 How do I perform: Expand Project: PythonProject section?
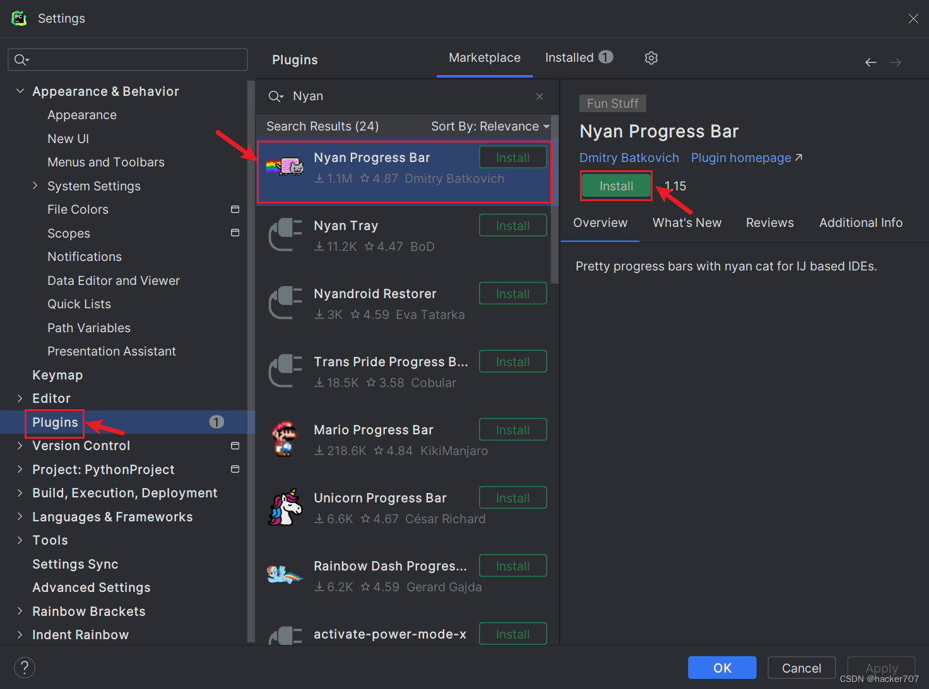20,470
